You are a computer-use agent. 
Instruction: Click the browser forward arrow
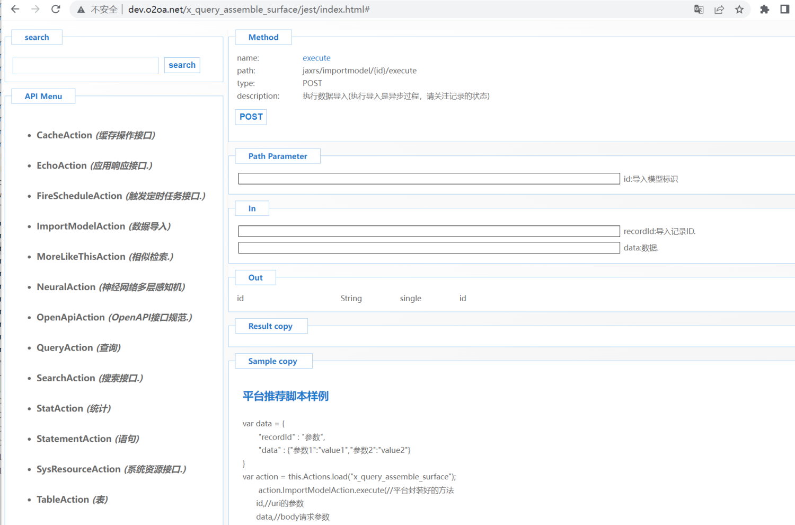click(x=35, y=9)
